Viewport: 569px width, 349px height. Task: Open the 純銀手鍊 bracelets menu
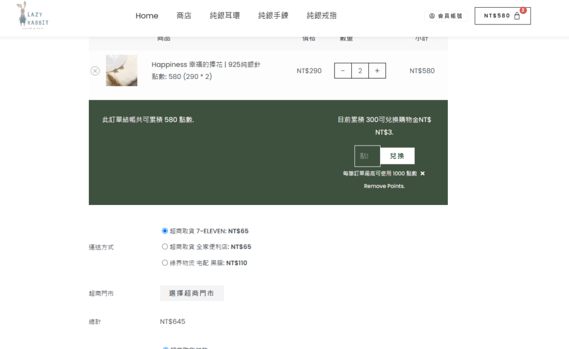pos(273,16)
